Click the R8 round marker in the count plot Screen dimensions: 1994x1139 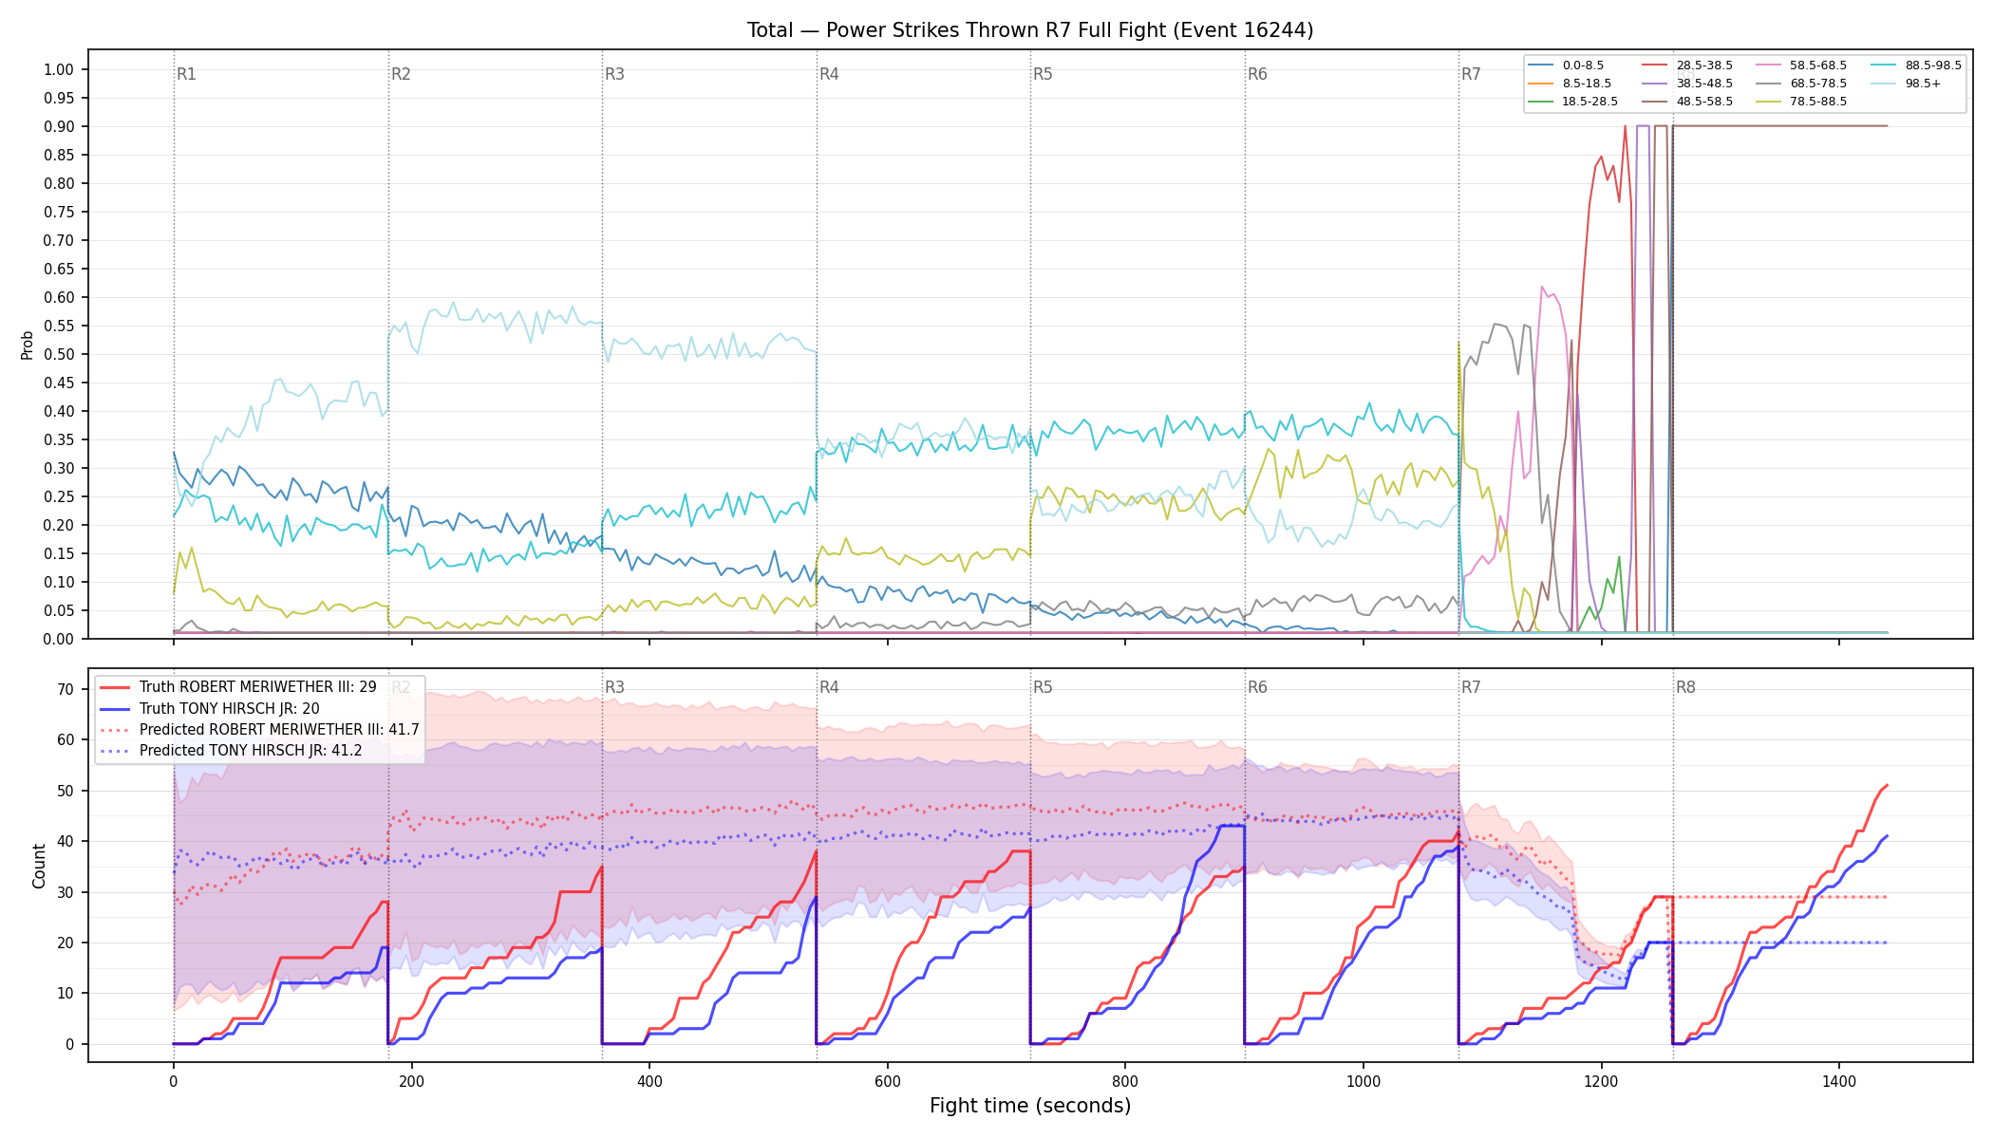pos(1685,687)
